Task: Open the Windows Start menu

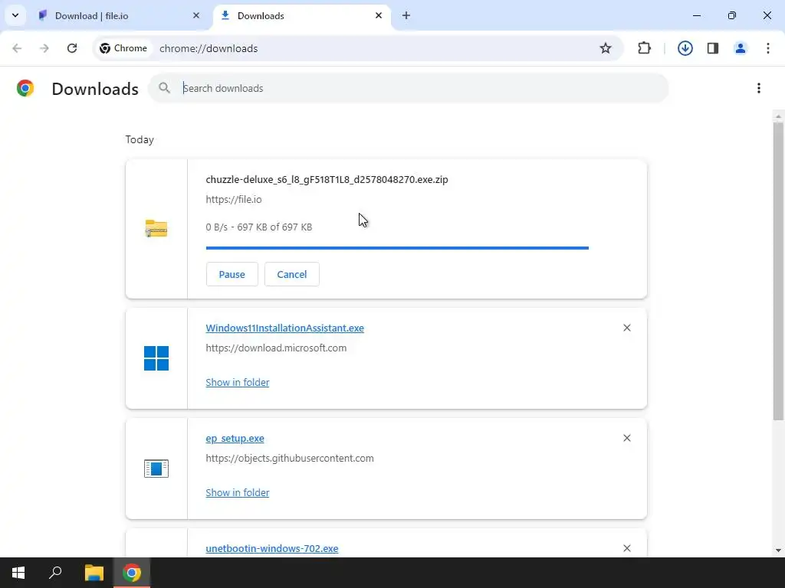Action: tap(18, 573)
